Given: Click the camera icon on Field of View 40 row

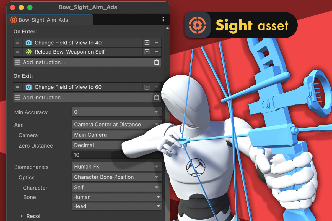Looking at the screenshot, I should click(x=28, y=43).
